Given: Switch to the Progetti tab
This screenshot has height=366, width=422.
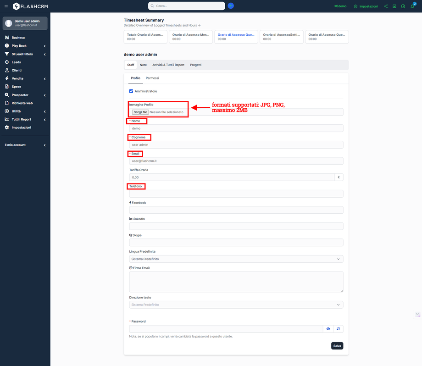Looking at the screenshot, I should point(196,65).
